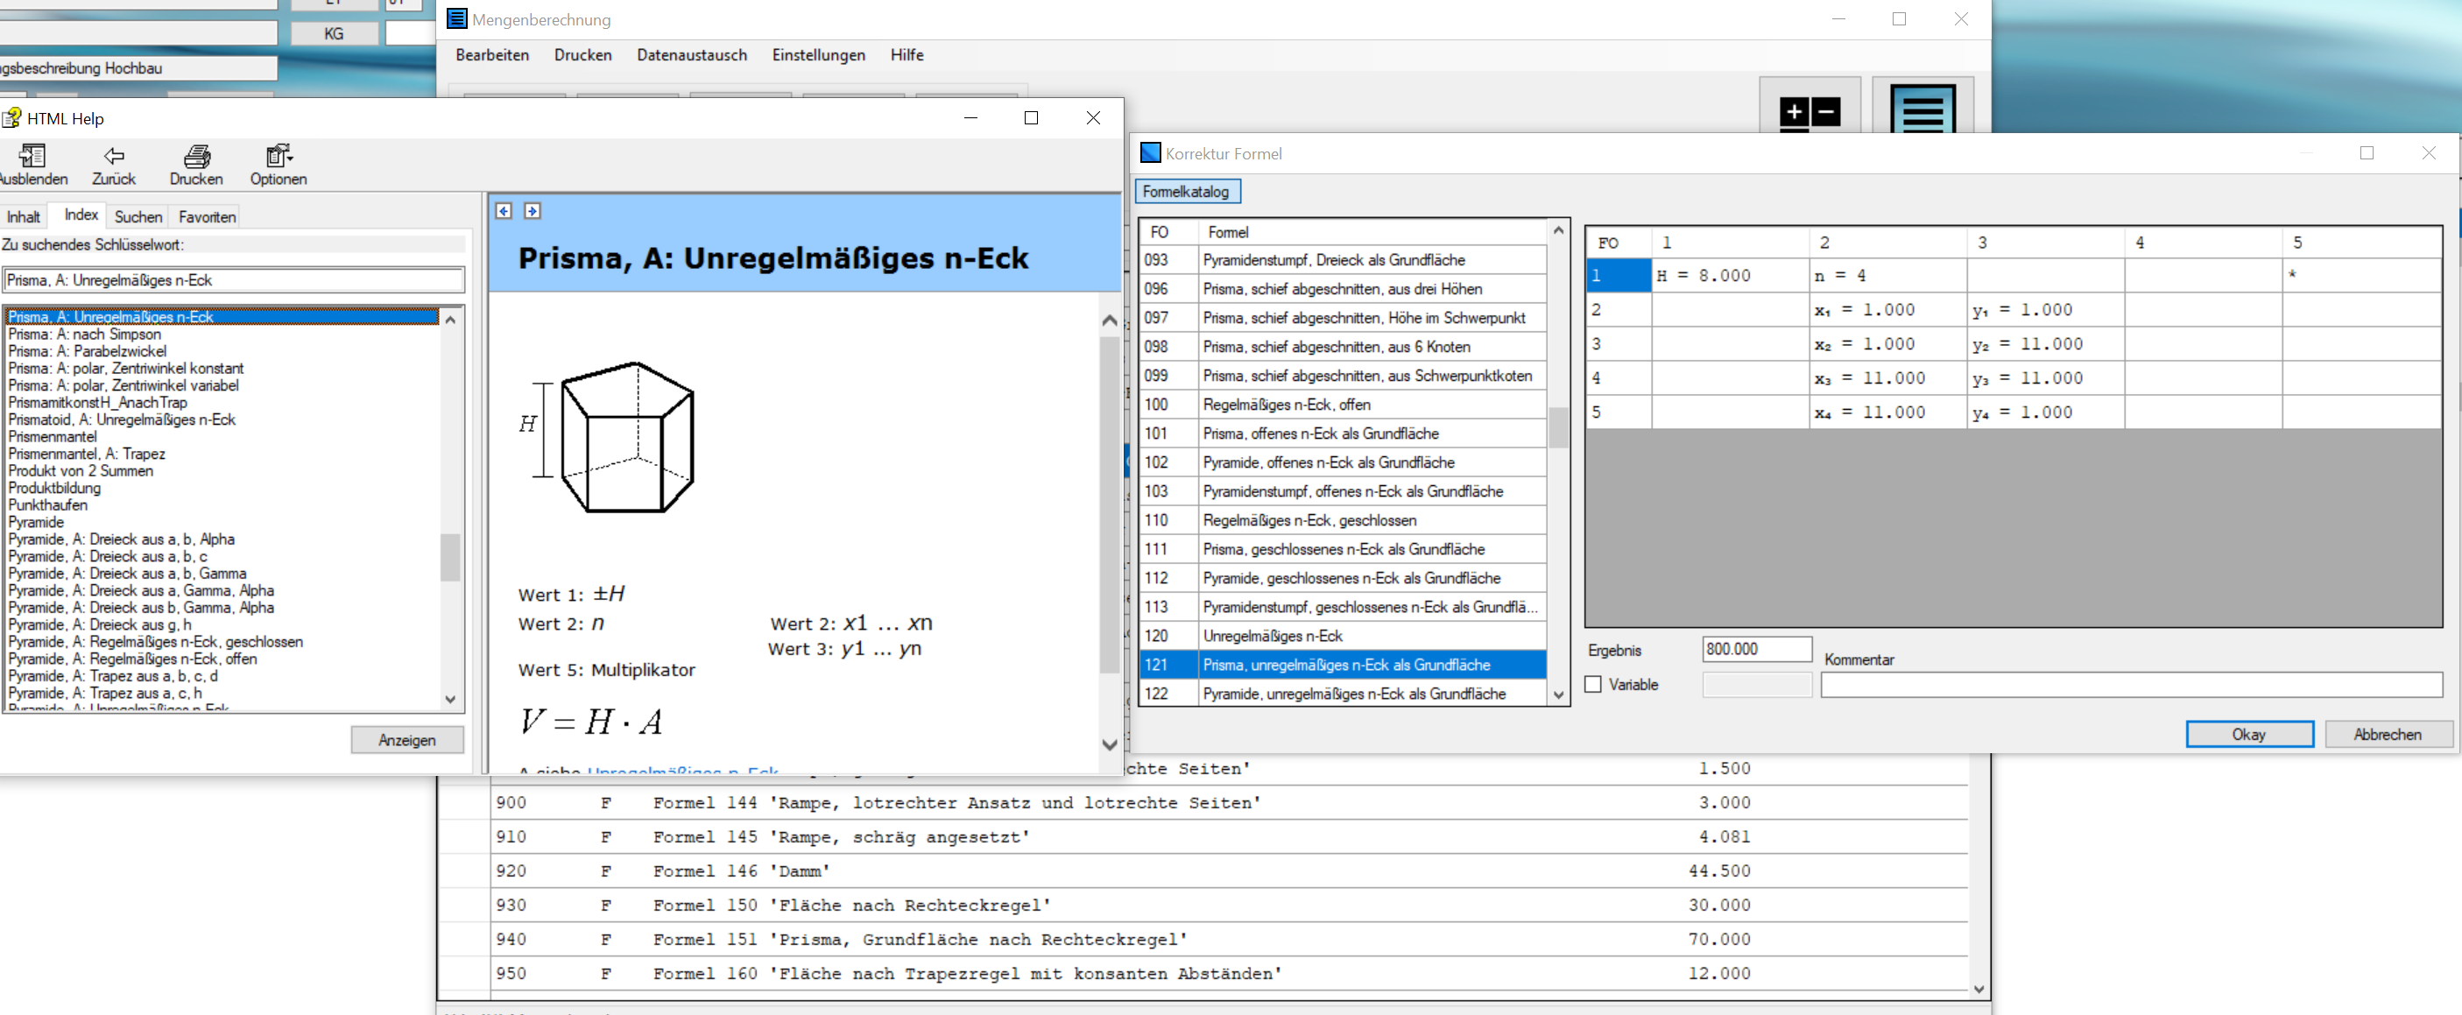Click the Ausblenden icon in HTML Help

point(32,156)
